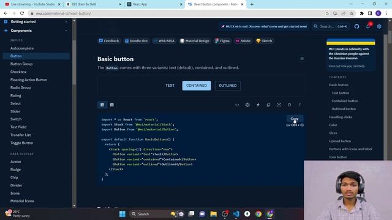The height and width of the screenshot is (220, 392).
Task: Open Floating Action Button page
Action: (x=29, y=80)
